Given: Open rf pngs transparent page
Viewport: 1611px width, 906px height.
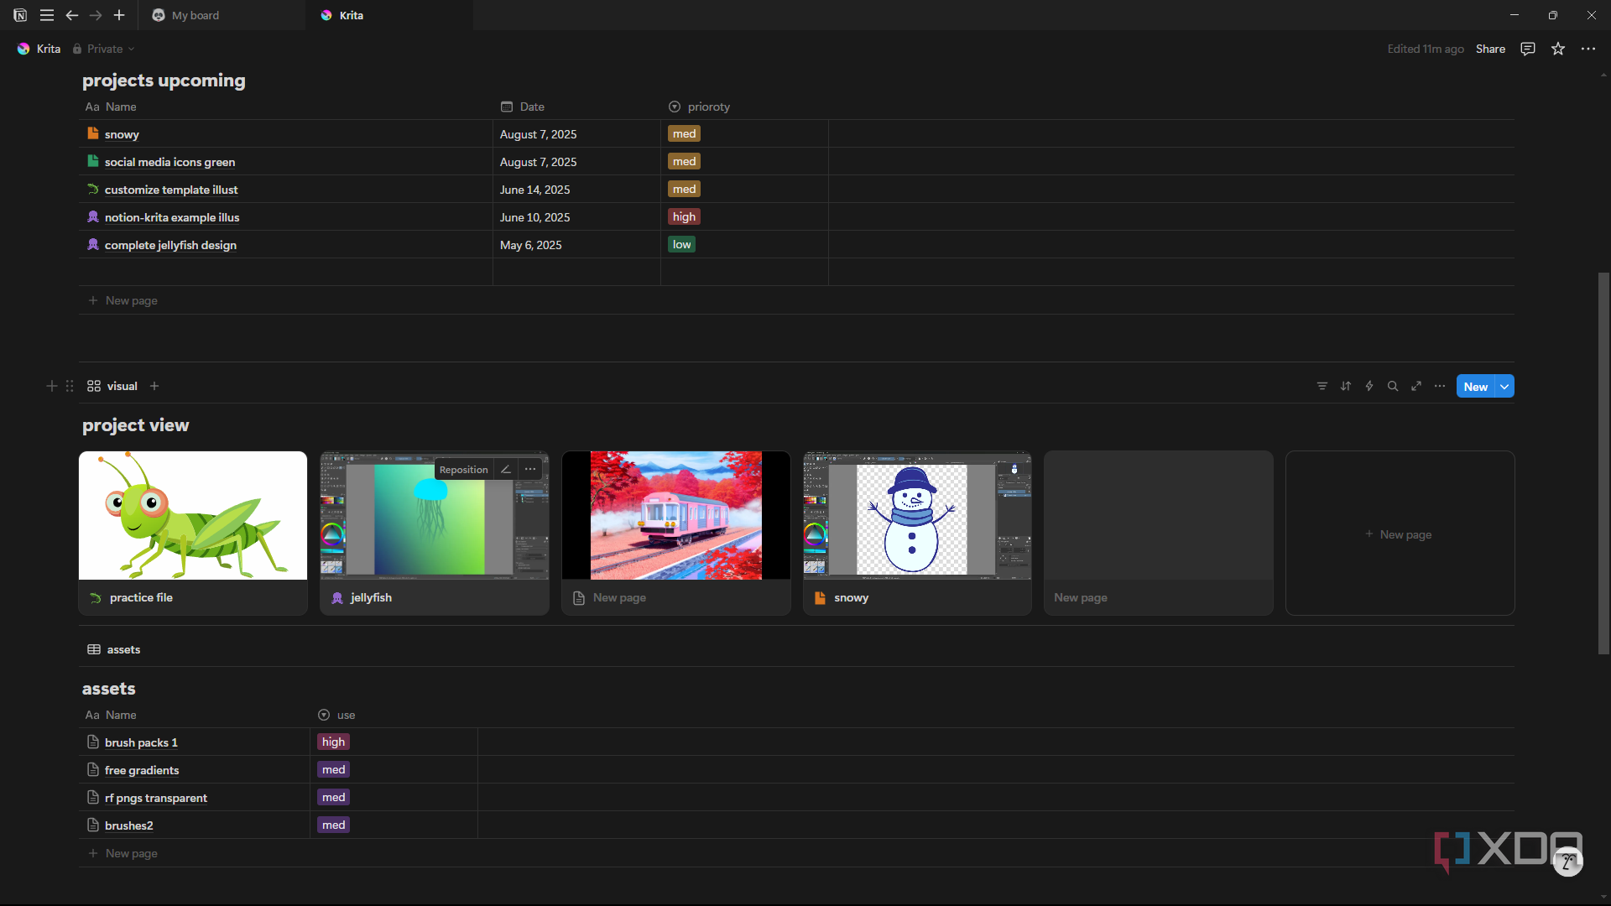Looking at the screenshot, I should [156, 798].
